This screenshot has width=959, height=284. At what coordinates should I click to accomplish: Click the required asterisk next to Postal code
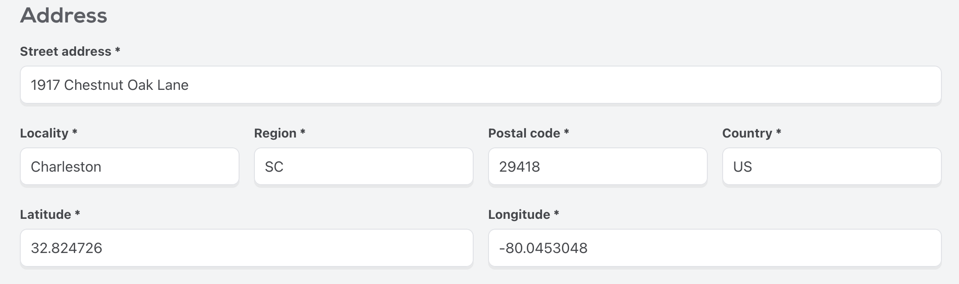pyautogui.click(x=566, y=132)
